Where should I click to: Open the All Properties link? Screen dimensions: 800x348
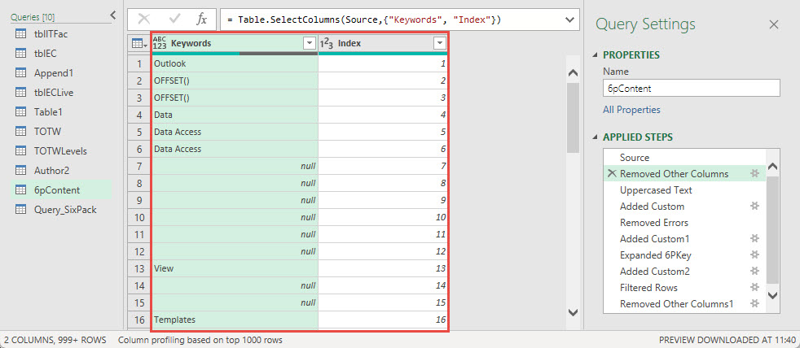click(x=631, y=110)
